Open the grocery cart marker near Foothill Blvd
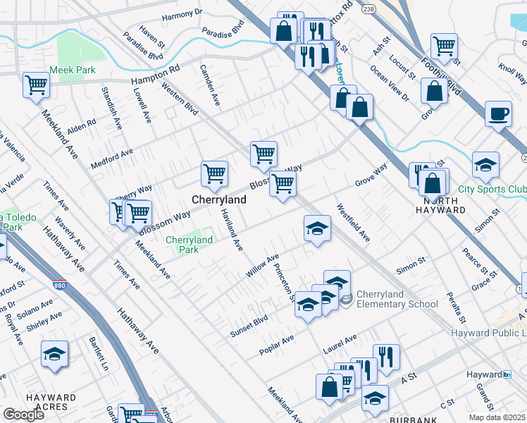 click(x=445, y=47)
